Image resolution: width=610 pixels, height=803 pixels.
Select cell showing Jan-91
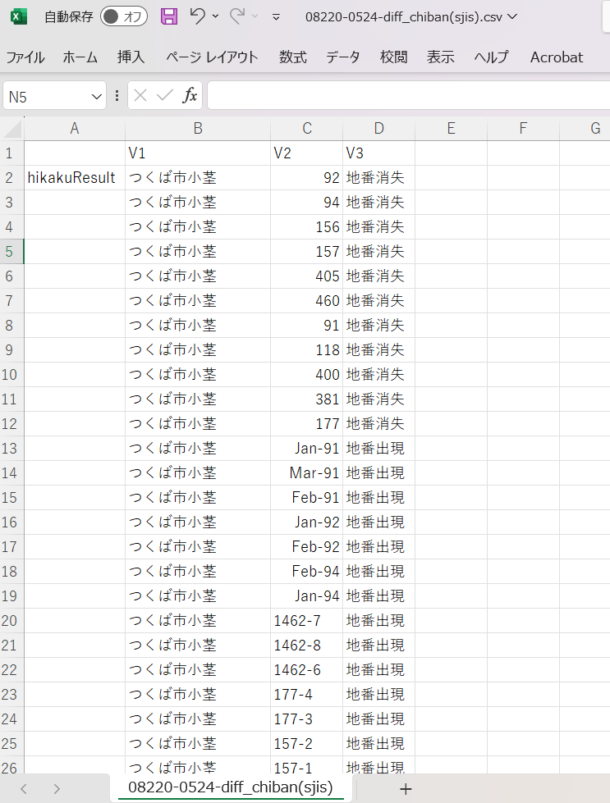(x=306, y=449)
